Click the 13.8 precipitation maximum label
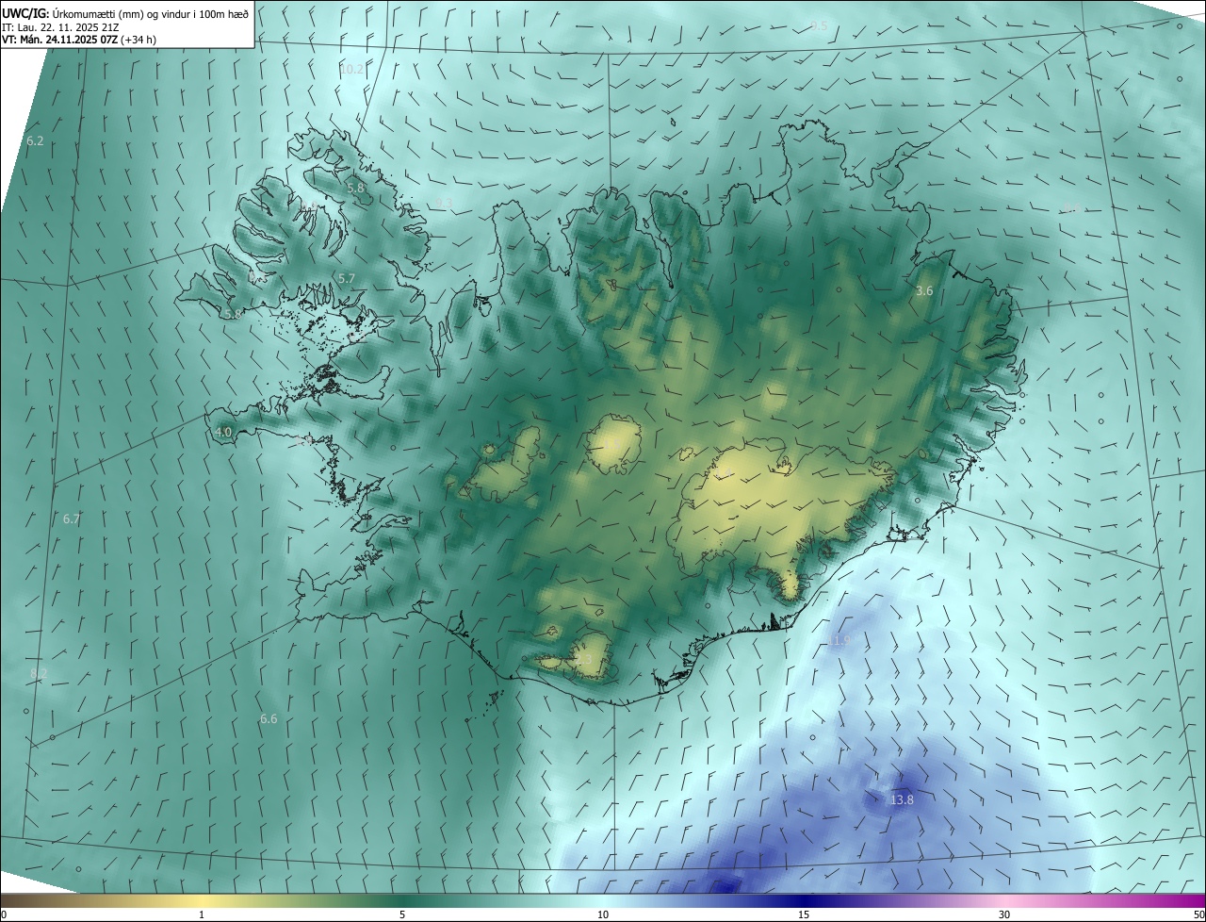1206x922 pixels. [902, 799]
